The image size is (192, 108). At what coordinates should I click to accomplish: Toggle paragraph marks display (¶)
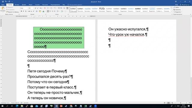(67, 8)
